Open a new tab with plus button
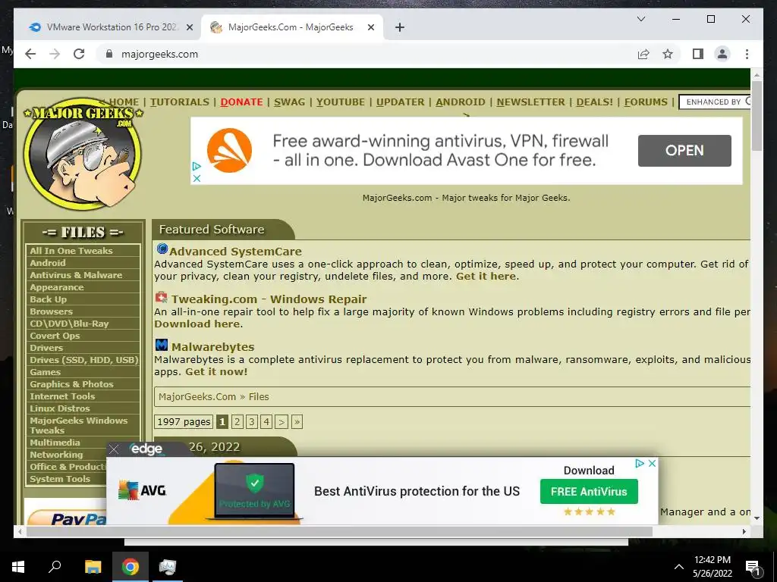 [x=400, y=28]
